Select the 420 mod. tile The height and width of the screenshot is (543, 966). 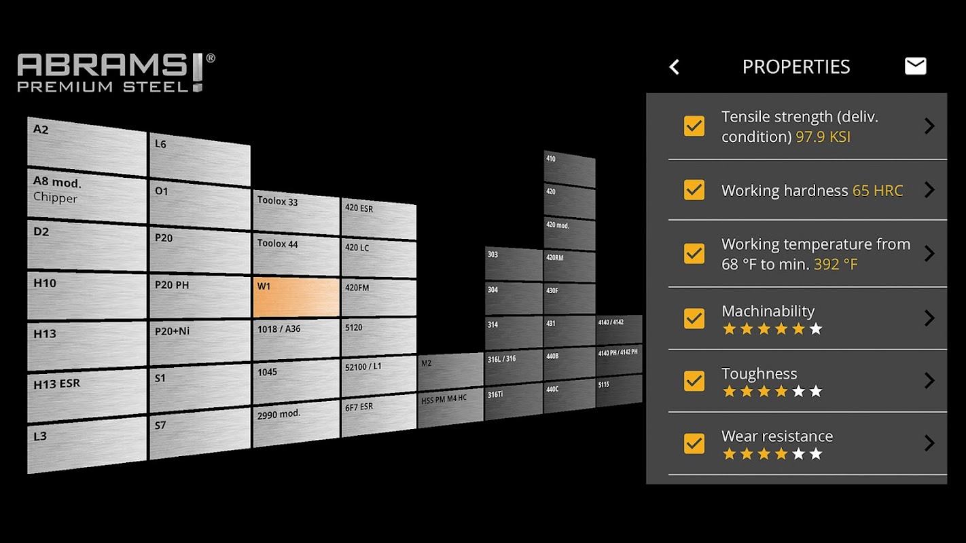pos(569,234)
